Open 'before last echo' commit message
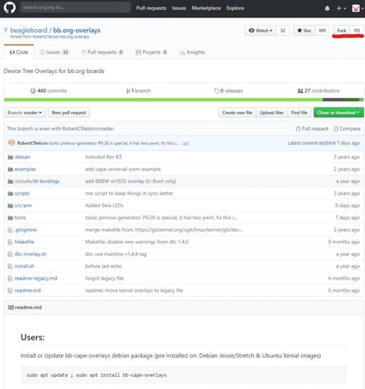Viewport: 365px width, 389px height. 104,266
